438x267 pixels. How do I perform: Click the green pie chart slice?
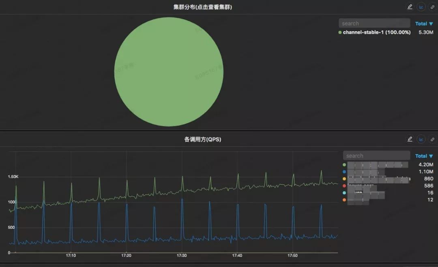click(x=169, y=71)
